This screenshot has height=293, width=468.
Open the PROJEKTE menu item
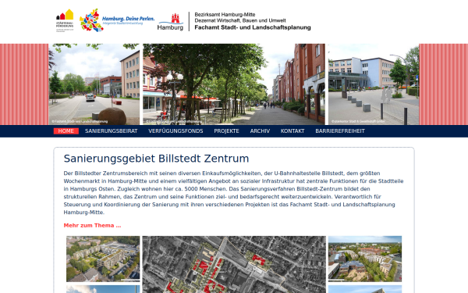click(226, 131)
